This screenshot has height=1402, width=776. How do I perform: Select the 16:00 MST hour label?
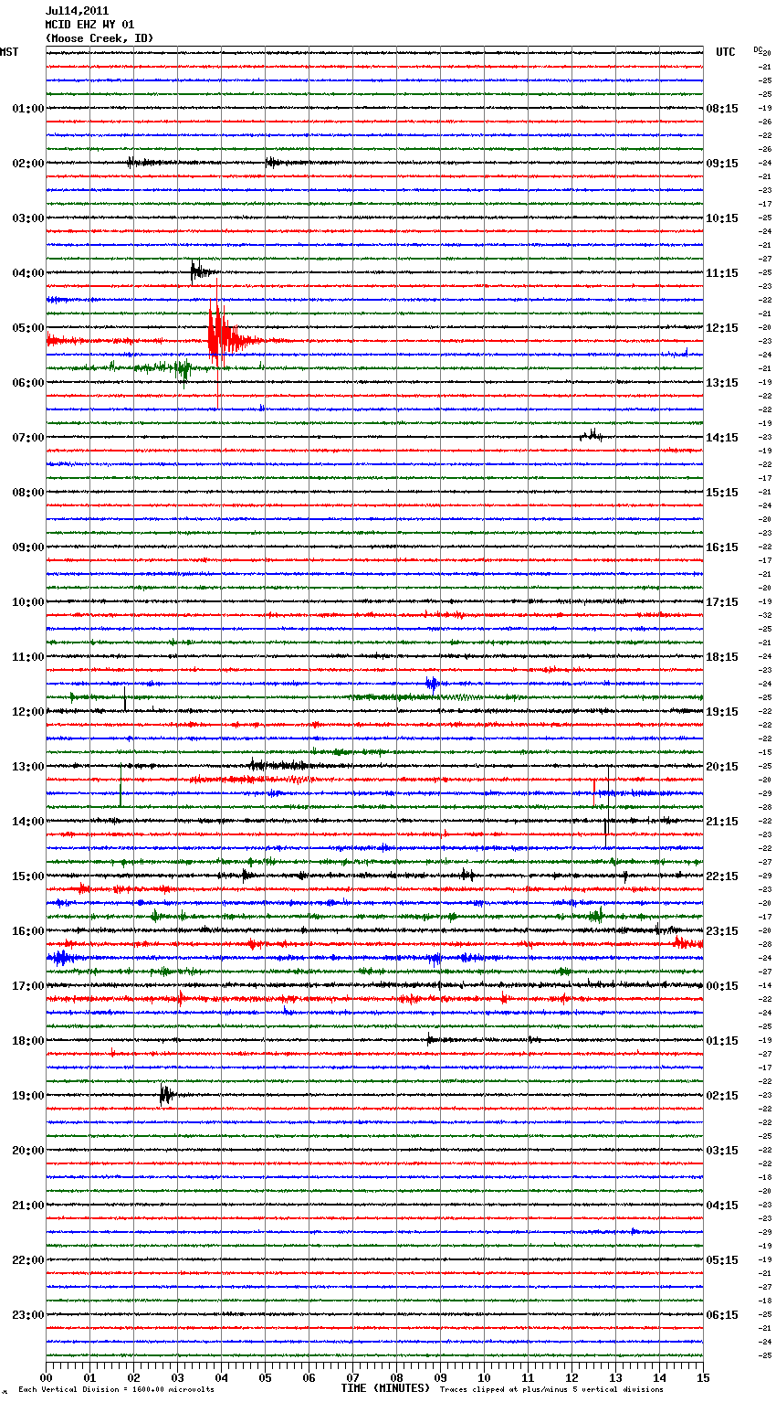coord(28,931)
